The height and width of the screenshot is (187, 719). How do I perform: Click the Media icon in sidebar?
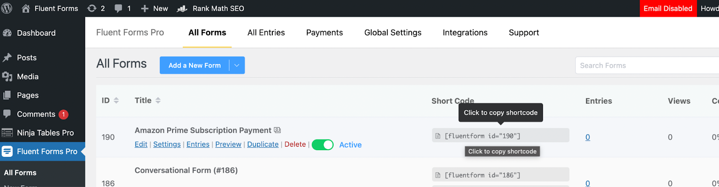point(7,77)
